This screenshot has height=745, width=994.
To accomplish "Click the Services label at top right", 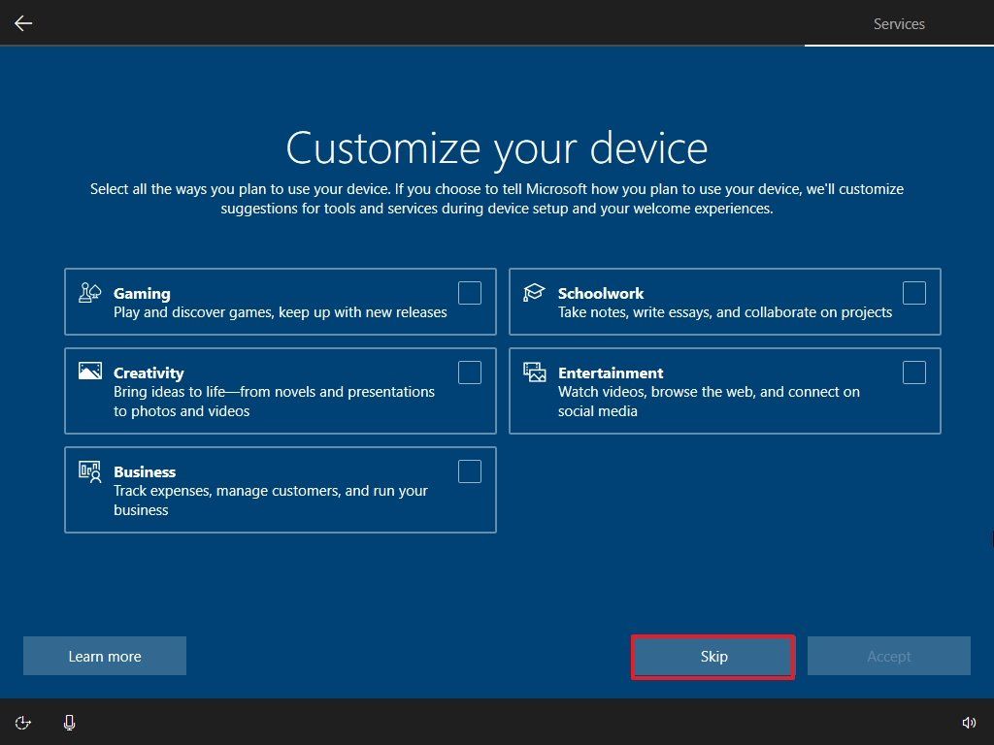I will (898, 23).
